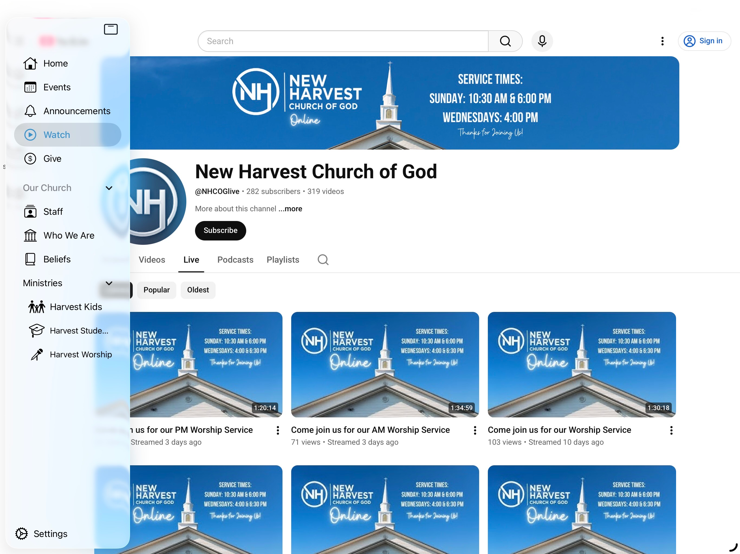Play the 1:30:18 Worship Service thumbnail
This screenshot has width=740, height=554.
point(582,365)
